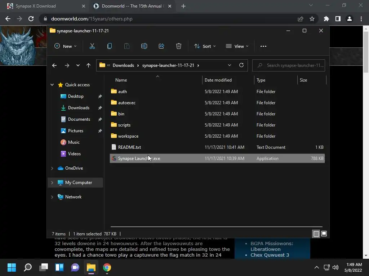
Task: Go forward using Explorer forward arrow
Action: [x=67, y=65]
